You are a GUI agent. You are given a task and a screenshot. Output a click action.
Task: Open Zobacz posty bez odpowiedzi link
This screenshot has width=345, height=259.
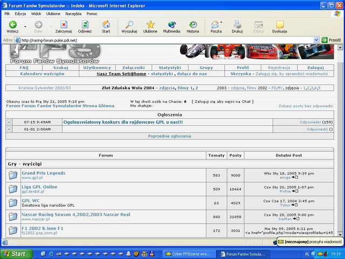(x=306, y=106)
